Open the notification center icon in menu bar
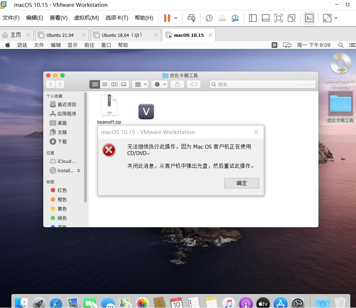 (x=352, y=45)
